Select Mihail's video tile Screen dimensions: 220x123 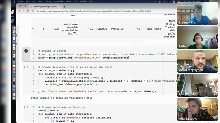[x=198, y=37]
